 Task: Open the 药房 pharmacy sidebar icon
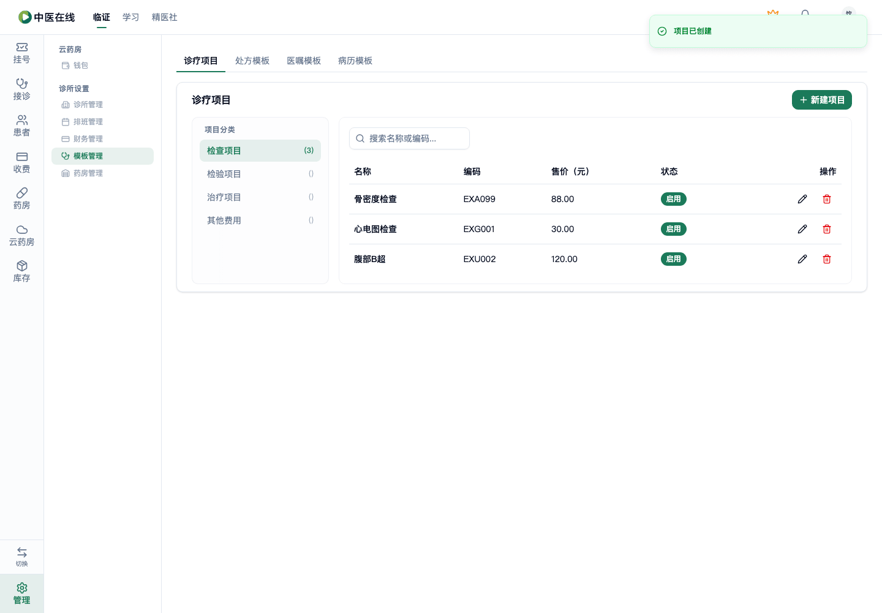(x=22, y=199)
